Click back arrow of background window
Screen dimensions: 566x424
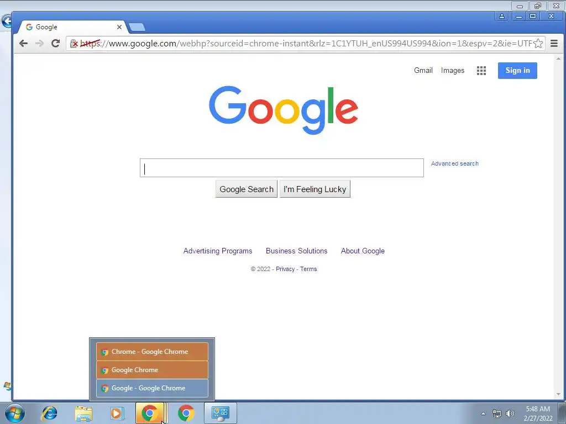[x=6, y=22]
